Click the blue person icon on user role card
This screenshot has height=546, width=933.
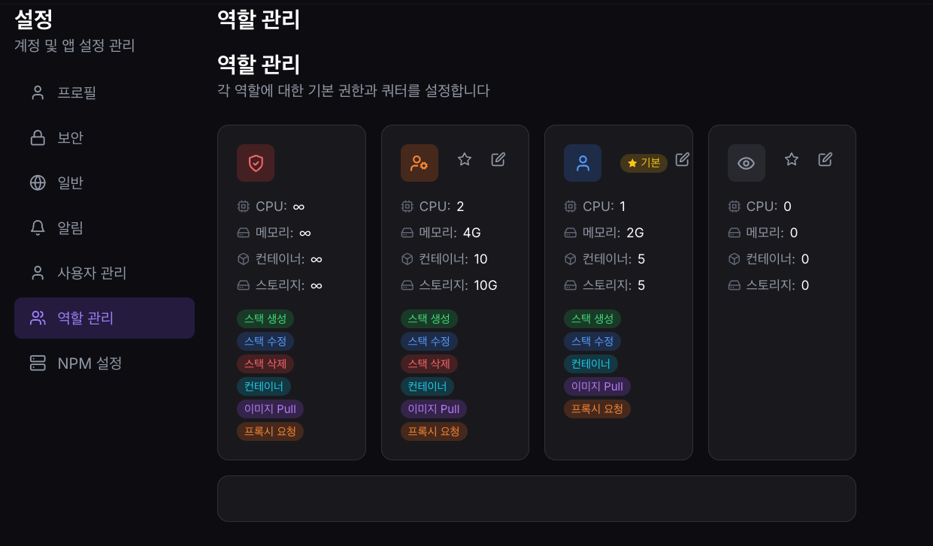583,162
